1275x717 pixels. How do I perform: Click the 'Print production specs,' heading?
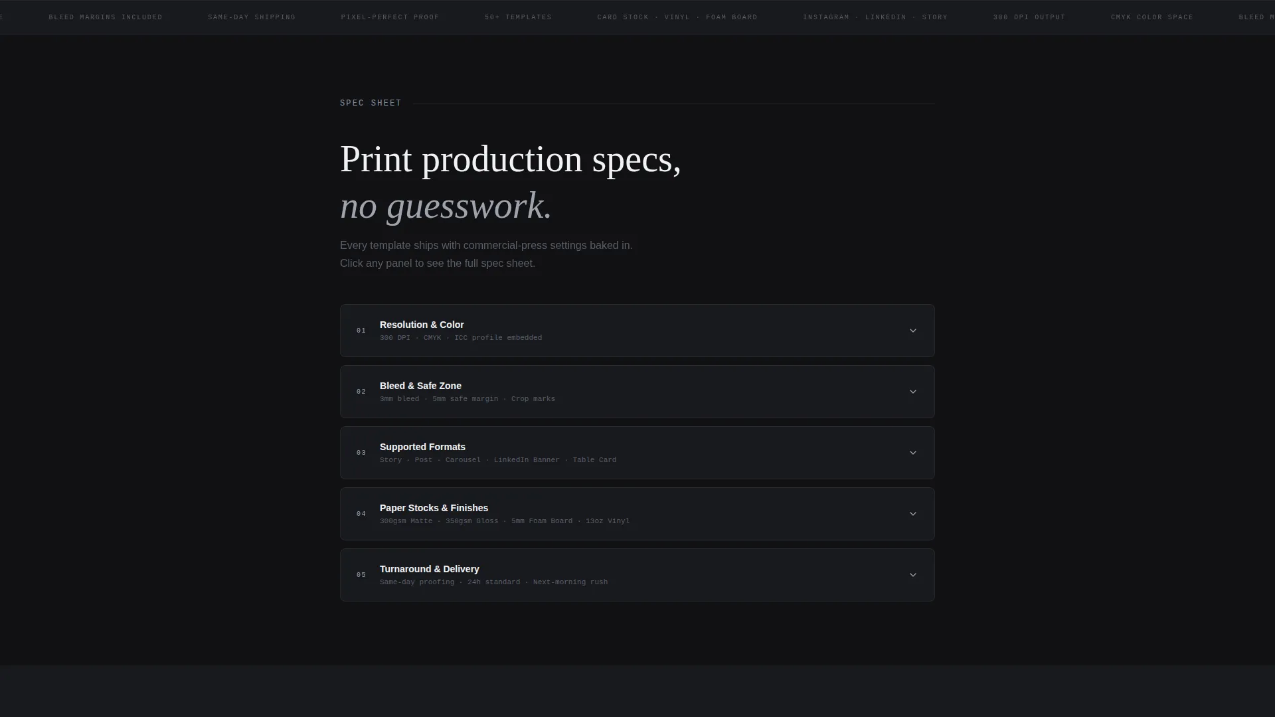511,160
